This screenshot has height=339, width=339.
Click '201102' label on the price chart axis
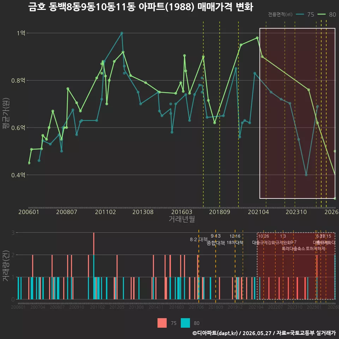(x=106, y=212)
